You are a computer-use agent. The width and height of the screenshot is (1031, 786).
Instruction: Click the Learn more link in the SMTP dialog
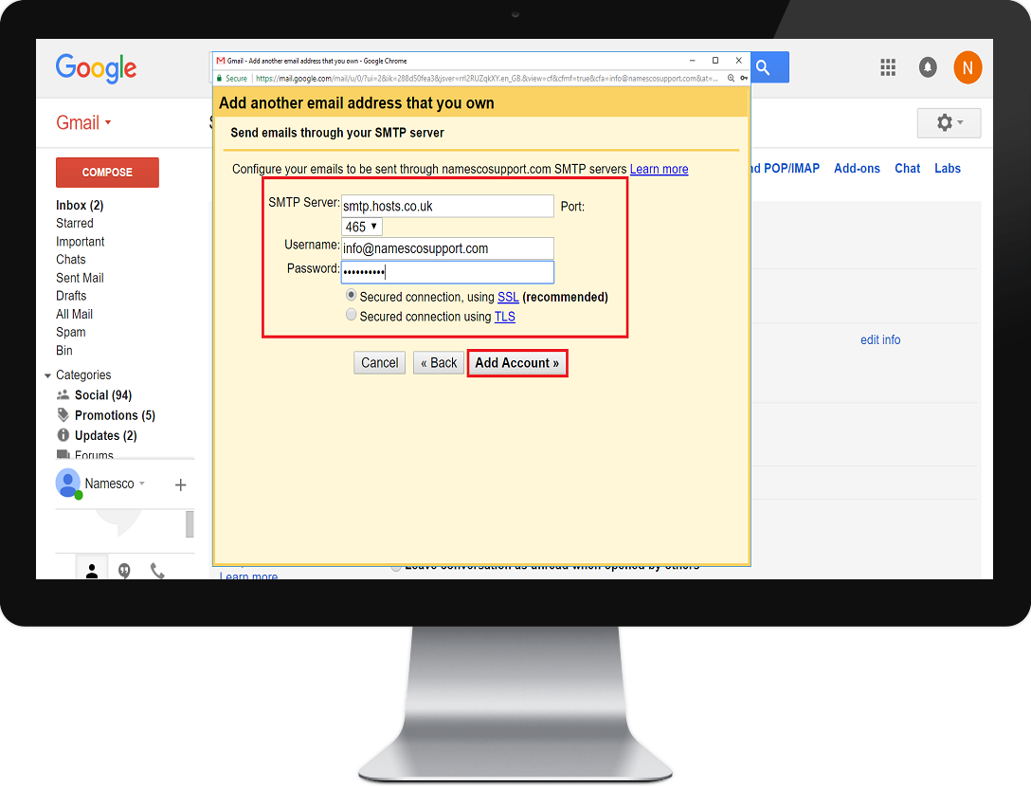coord(659,169)
